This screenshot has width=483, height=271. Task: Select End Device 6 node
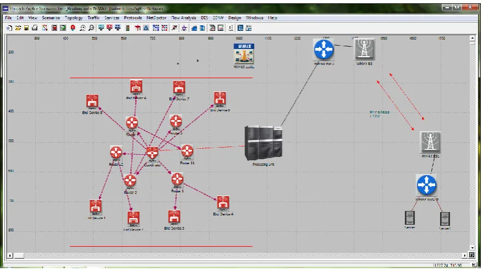coord(136,87)
